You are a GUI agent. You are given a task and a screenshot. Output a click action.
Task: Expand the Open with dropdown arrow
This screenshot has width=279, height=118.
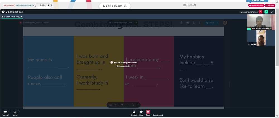[x=136, y=23]
